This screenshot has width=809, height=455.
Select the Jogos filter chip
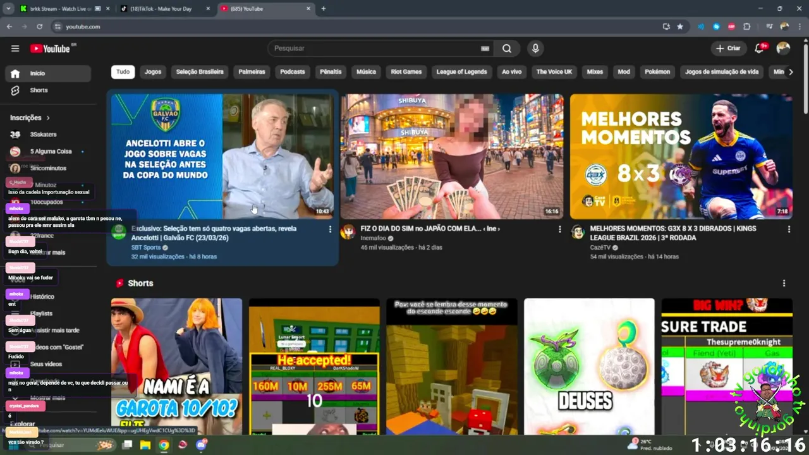click(153, 71)
